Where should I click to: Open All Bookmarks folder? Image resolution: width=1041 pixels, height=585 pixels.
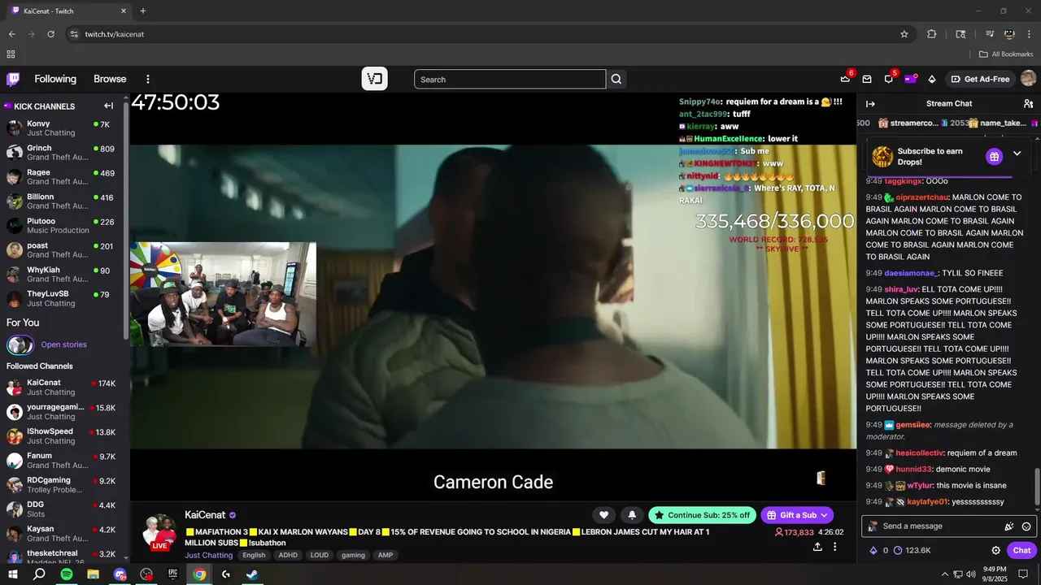click(x=1006, y=54)
